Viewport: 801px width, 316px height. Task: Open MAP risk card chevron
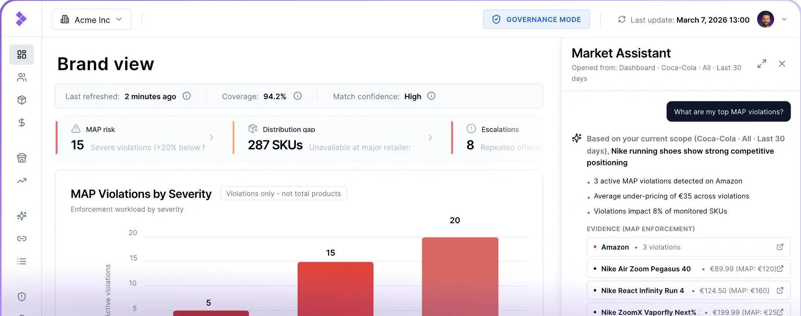(211, 138)
